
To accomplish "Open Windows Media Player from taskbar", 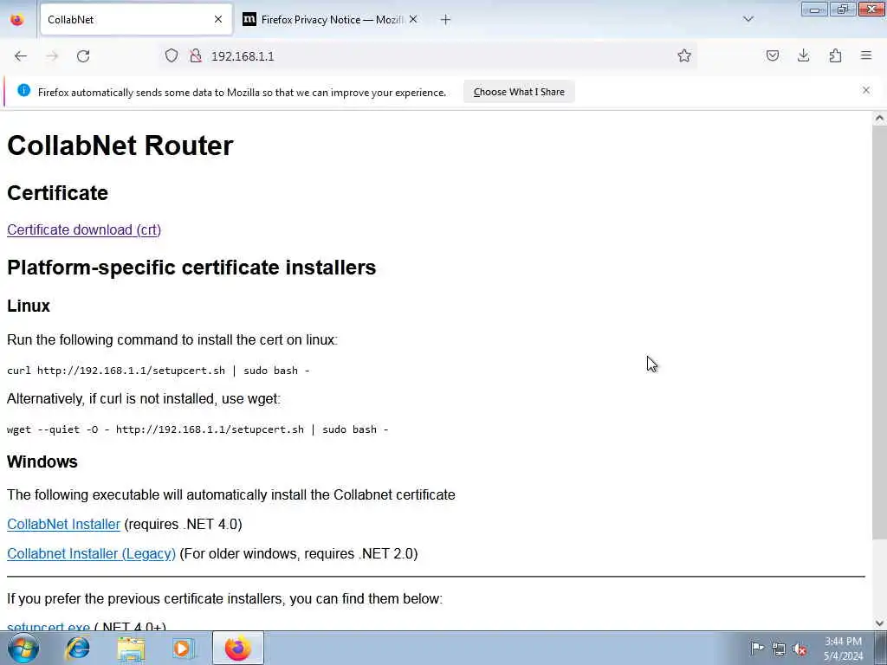I will click(184, 649).
